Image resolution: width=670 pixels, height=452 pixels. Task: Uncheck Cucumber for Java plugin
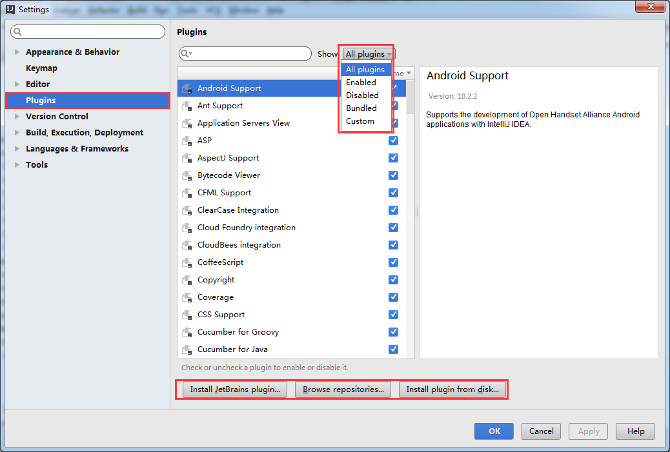pos(393,349)
